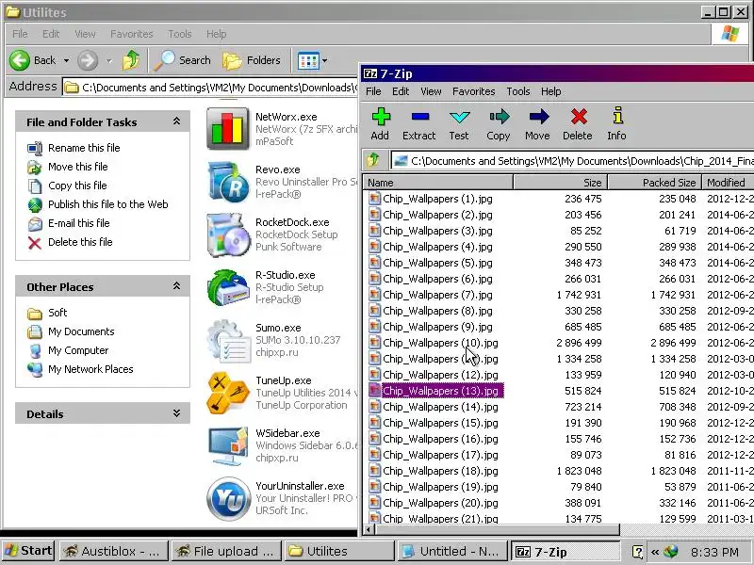
Task: Click Copy this file link
Action: click(77, 186)
